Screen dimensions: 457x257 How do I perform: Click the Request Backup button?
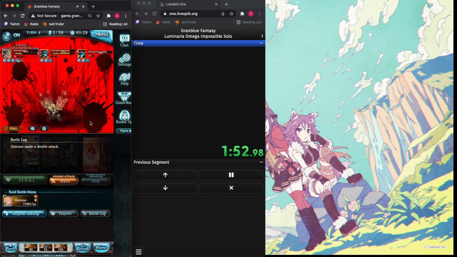tap(25, 213)
